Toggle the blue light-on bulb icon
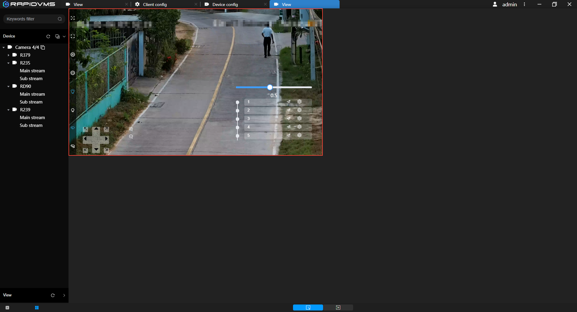 click(73, 91)
